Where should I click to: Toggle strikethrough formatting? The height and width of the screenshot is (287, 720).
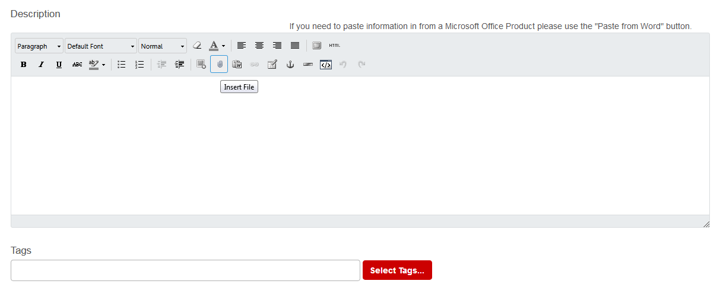click(x=77, y=65)
